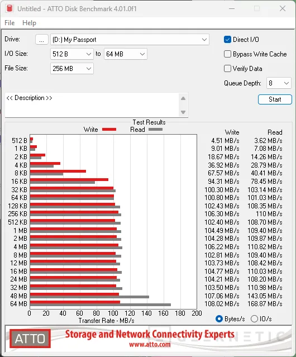
Task: Click the 67.57 MB/s write value
Action: click(223, 173)
